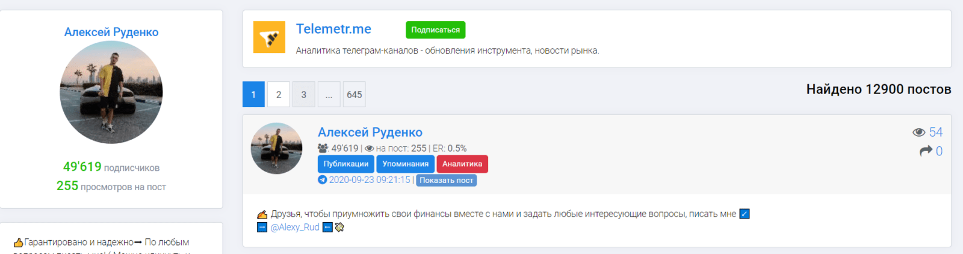Go to page 2 of results

(x=279, y=94)
